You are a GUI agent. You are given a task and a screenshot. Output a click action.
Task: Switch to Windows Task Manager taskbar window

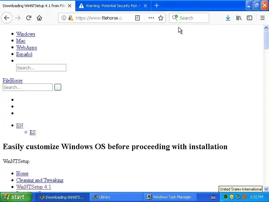pos(170,197)
